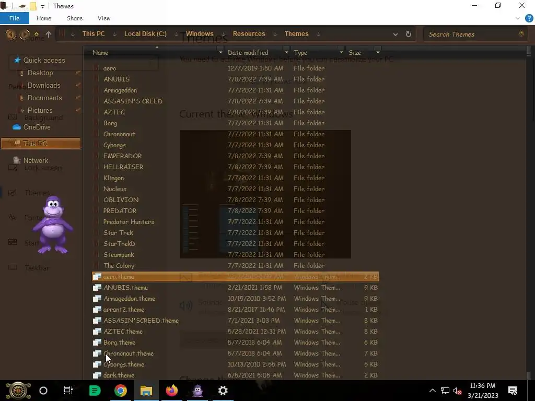Click the ANUBIS.theme file icon
Screen dimensions: 535x401
click(97, 288)
